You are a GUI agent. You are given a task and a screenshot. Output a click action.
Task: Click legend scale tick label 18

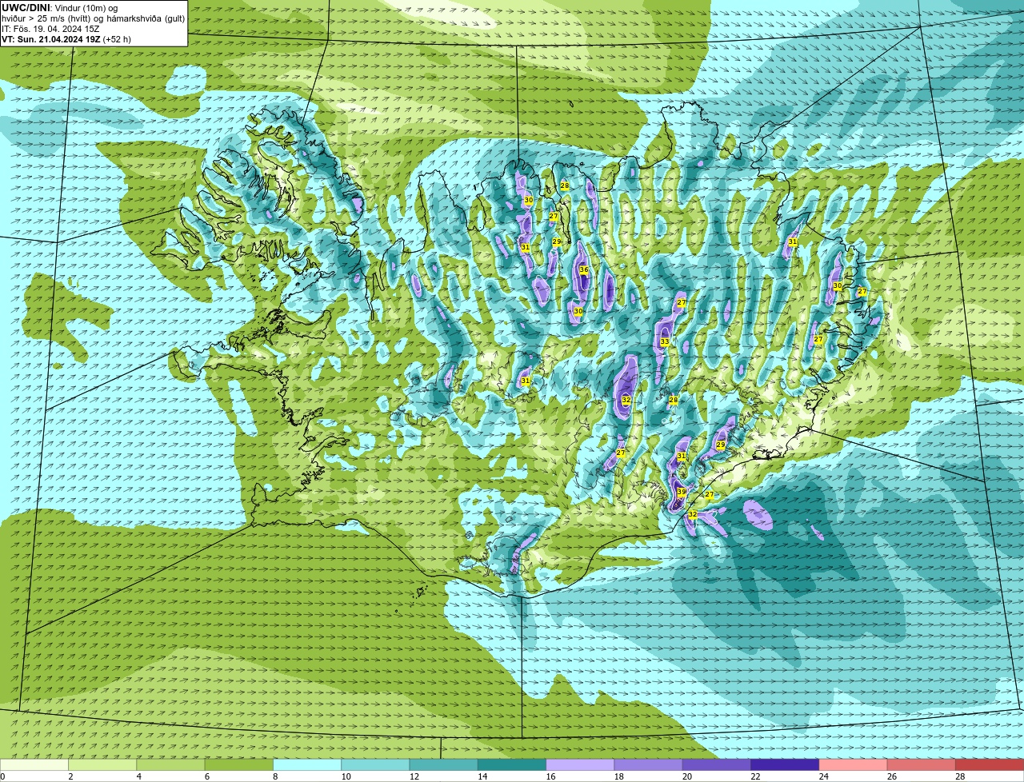[618, 776]
